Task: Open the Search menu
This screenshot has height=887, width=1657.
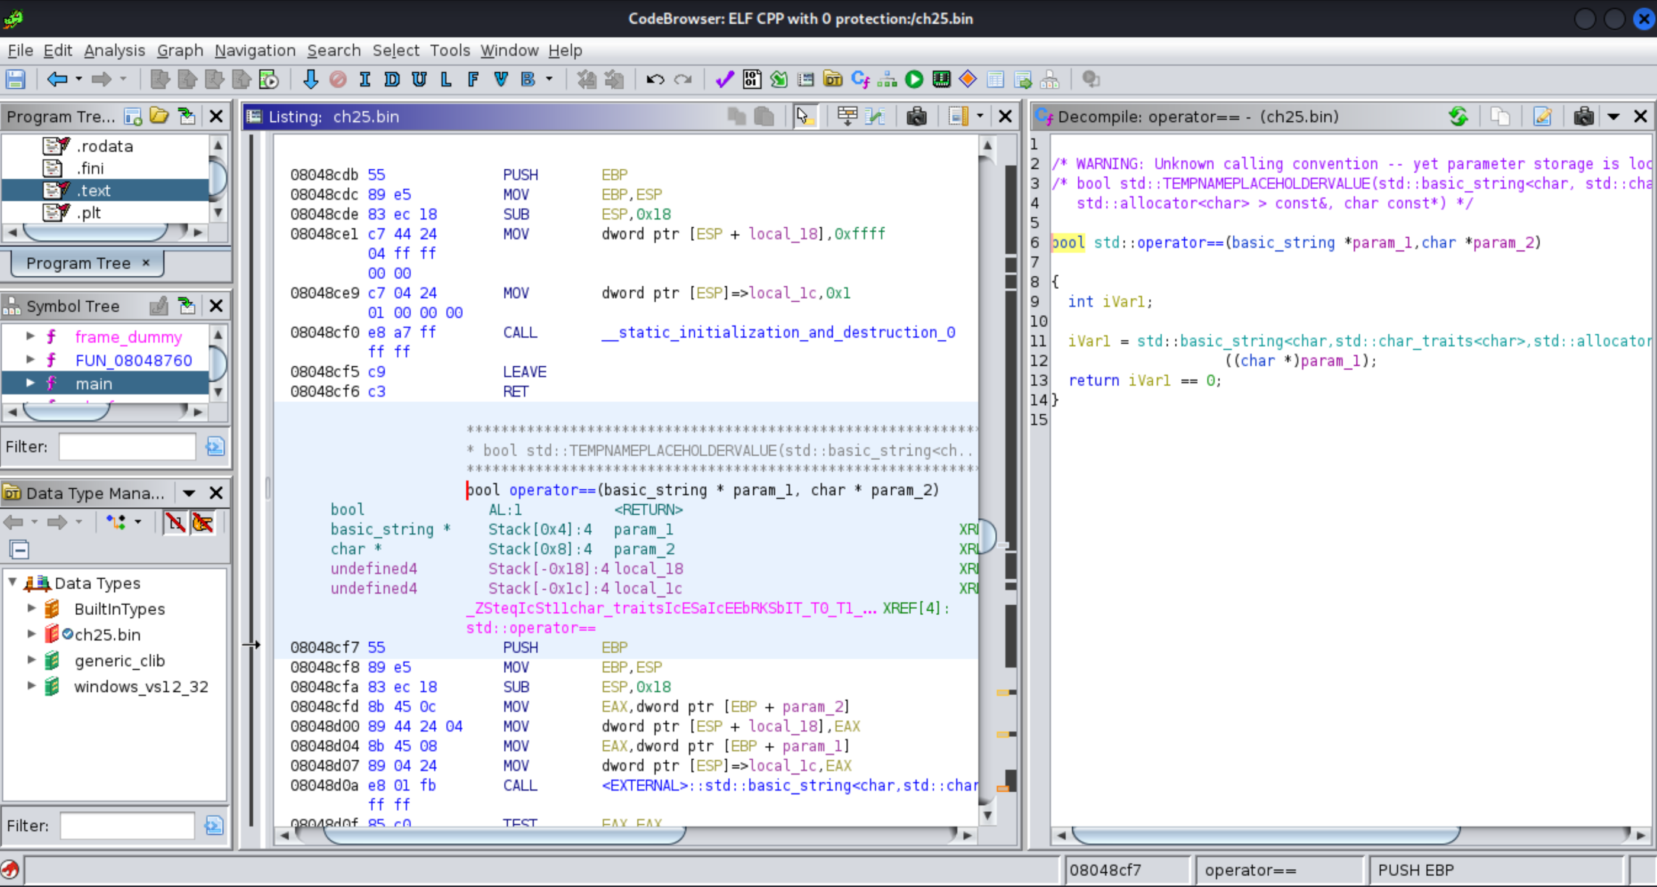Action: point(334,50)
